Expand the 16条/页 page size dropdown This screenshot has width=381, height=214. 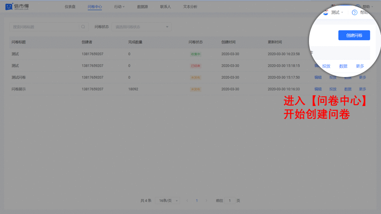(167, 201)
